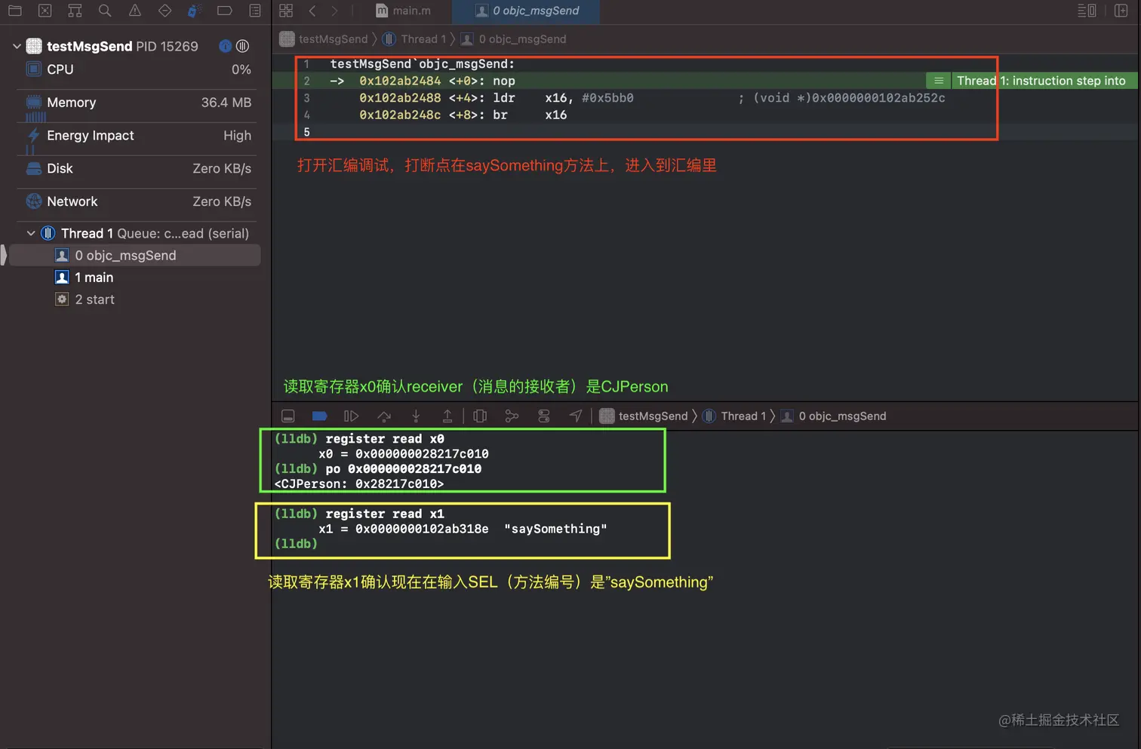Click the pause indicator beside PID
Screen dimensions: 1141x749
(x=242, y=46)
